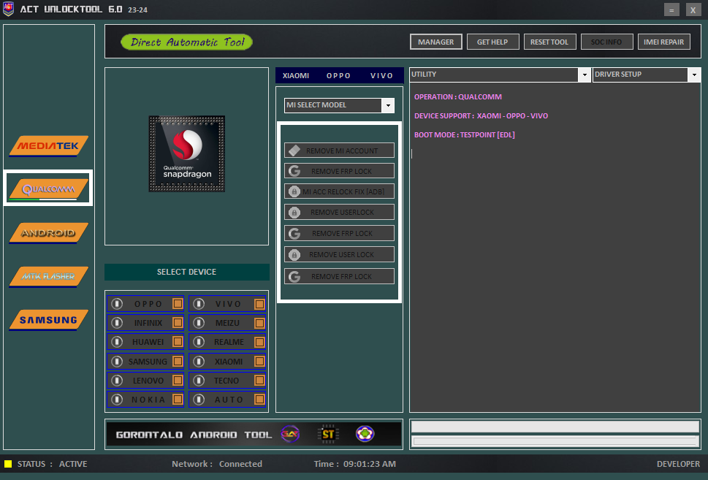Screen dimensions: 708x480
Task: Click the Qualcomm Snapdragon chip image
Action: pos(187,153)
